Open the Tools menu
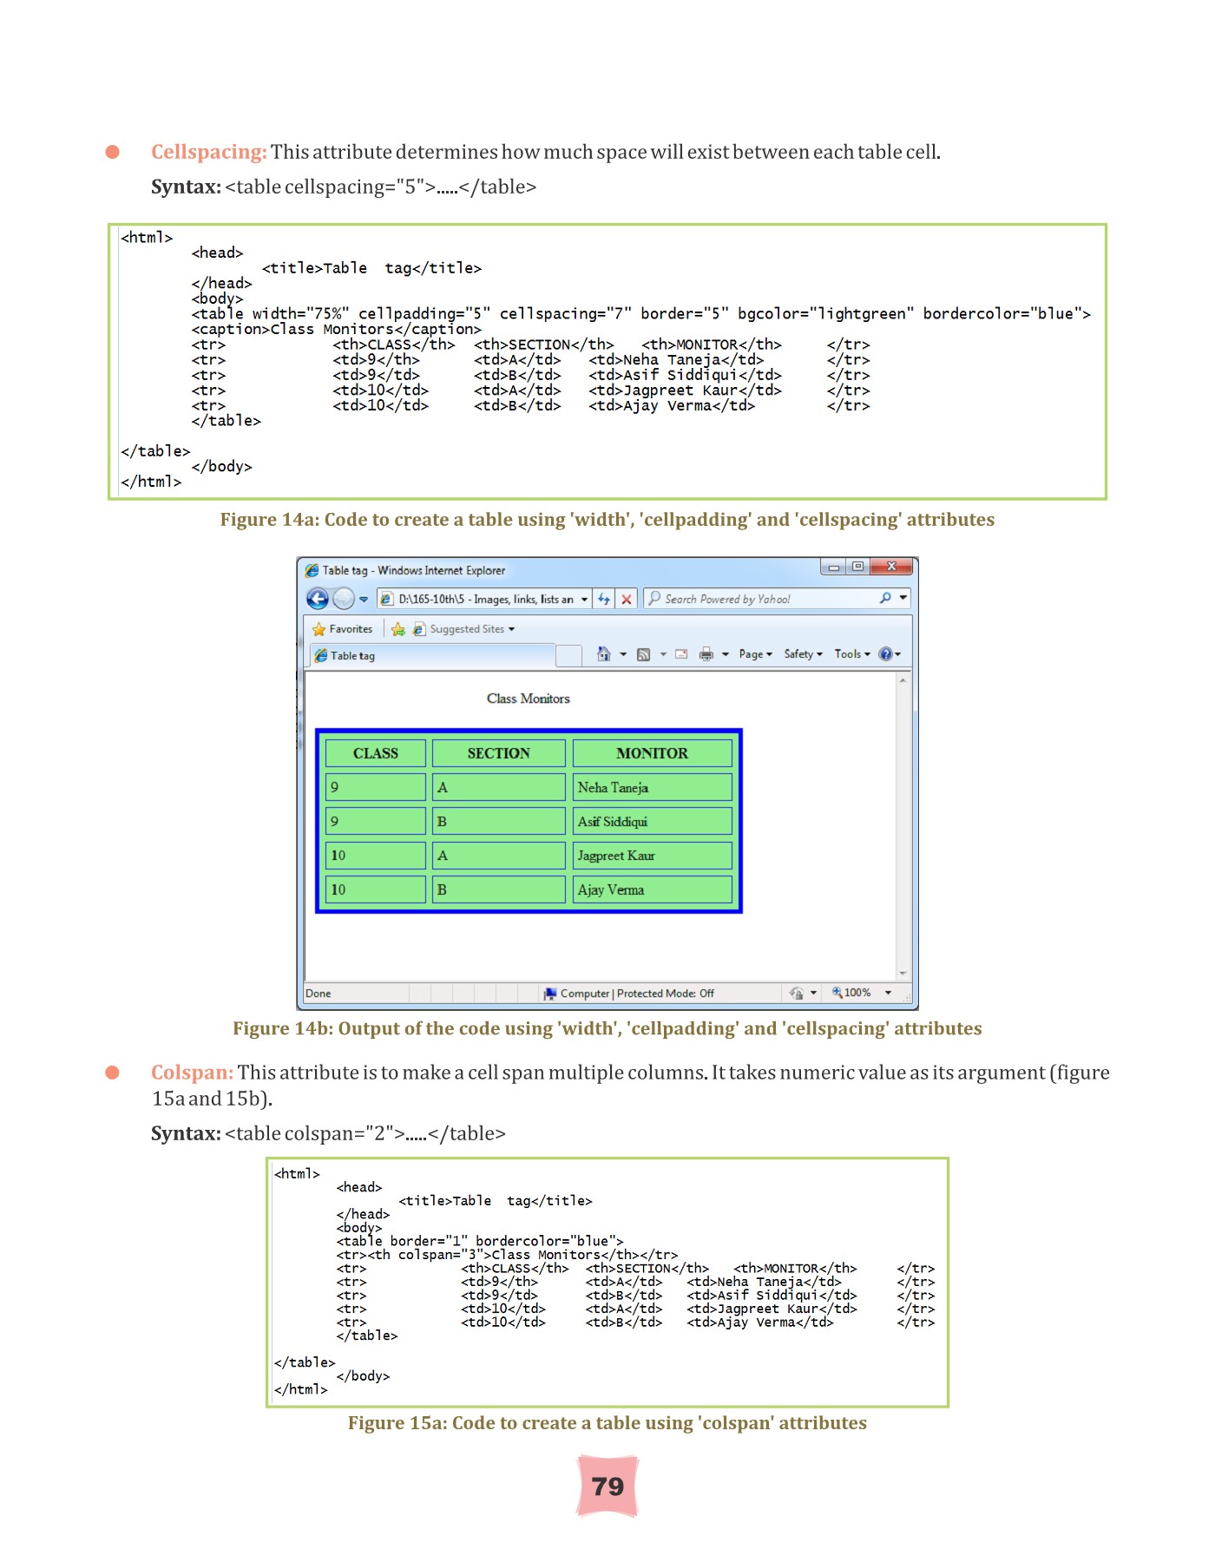This screenshot has width=1215, height=1562. (x=851, y=654)
